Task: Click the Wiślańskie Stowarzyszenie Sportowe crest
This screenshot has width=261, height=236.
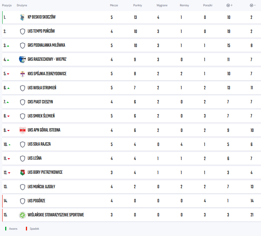Action: tap(23, 215)
